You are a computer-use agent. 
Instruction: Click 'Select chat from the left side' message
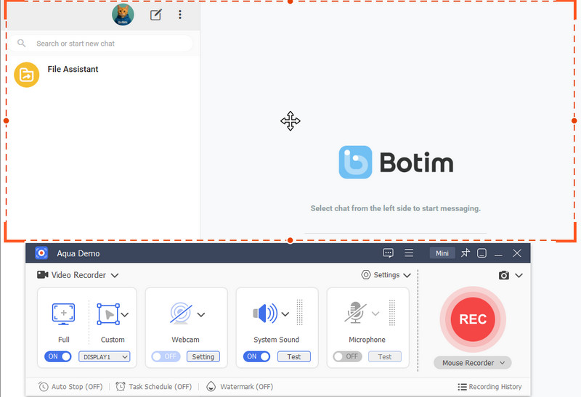(395, 208)
